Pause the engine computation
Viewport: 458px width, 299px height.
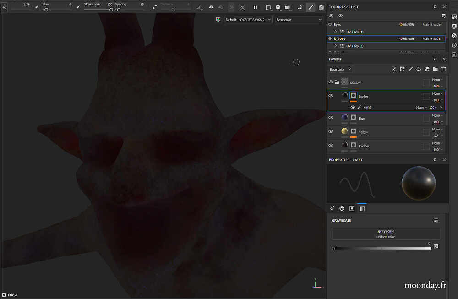(x=255, y=7)
